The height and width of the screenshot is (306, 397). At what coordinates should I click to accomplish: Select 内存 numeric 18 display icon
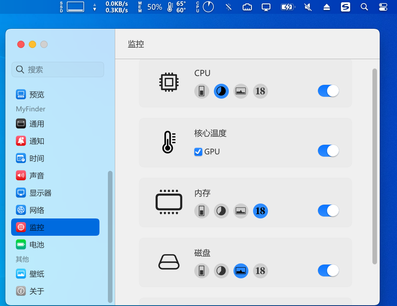tap(260, 211)
